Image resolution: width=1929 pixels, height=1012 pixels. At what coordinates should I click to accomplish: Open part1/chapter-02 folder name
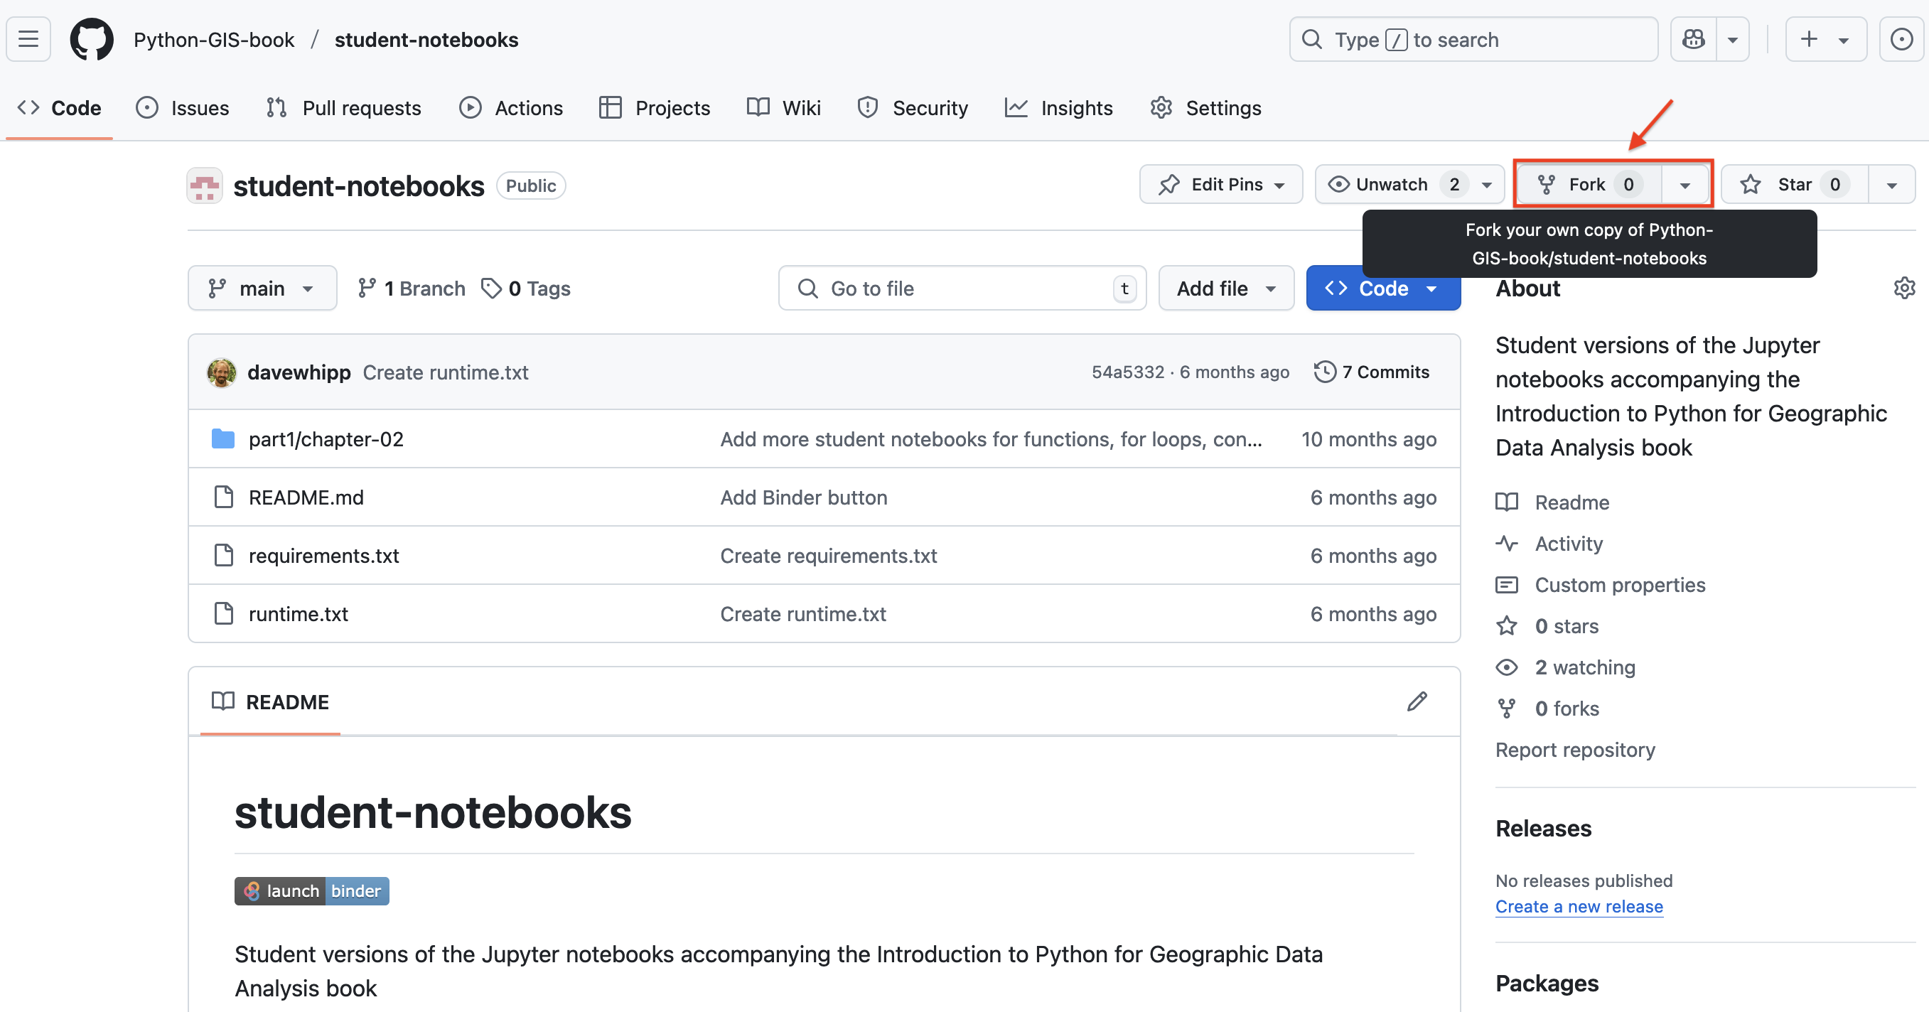326,438
